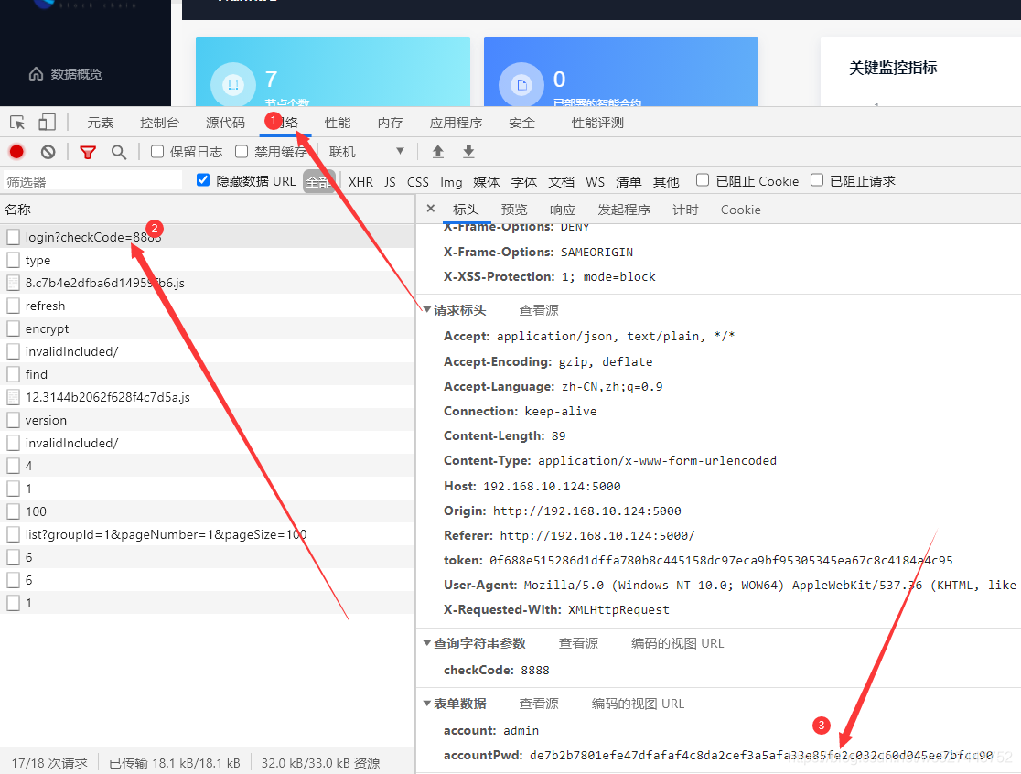1021x774 pixels.
Task: Click the node count card icon
Action: pos(233,84)
